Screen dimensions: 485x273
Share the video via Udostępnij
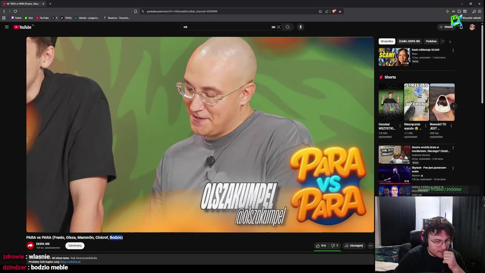click(354, 246)
